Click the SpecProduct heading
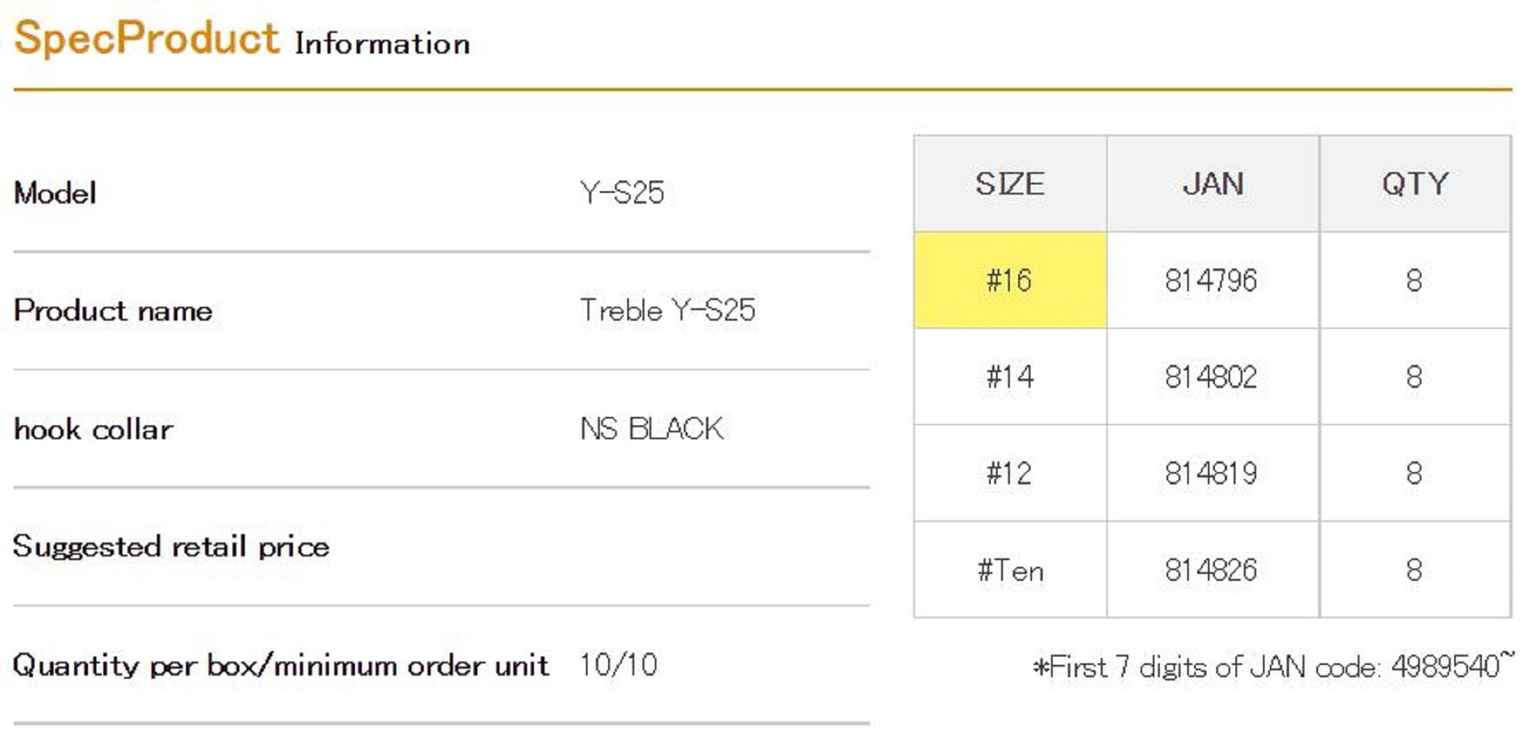This screenshot has height=746, width=1530. click(x=146, y=38)
